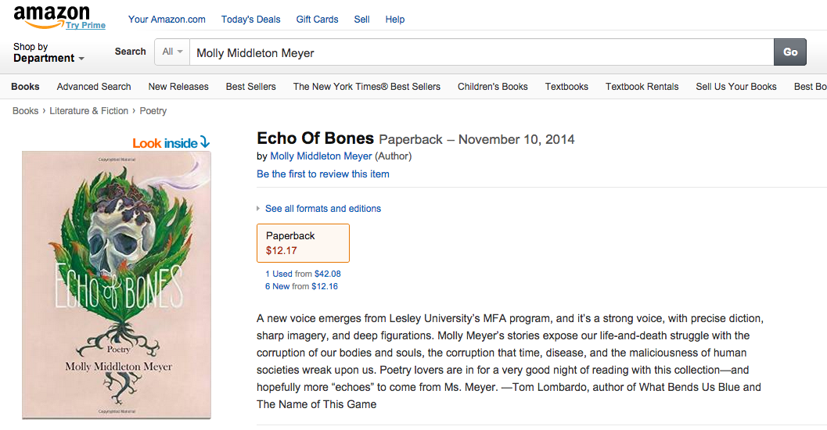The height and width of the screenshot is (430, 827).
Task: Click the Look inside arrow icon
Action: [x=205, y=142]
